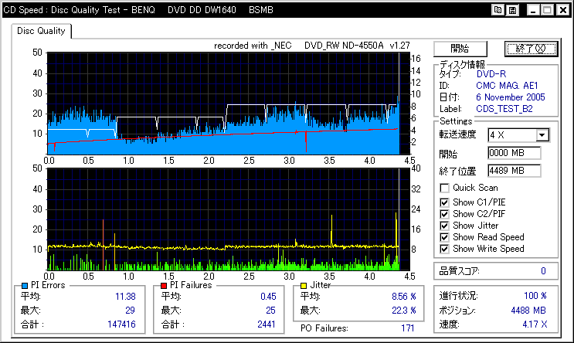This screenshot has height=343, width=574.
Task: Click the 終了 exit button
Action: pos(531,49)
